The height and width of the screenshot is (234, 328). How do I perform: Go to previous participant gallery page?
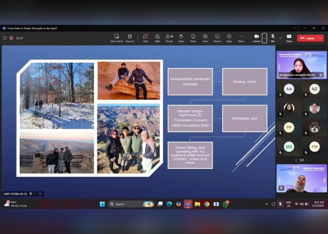pos(296,160)
